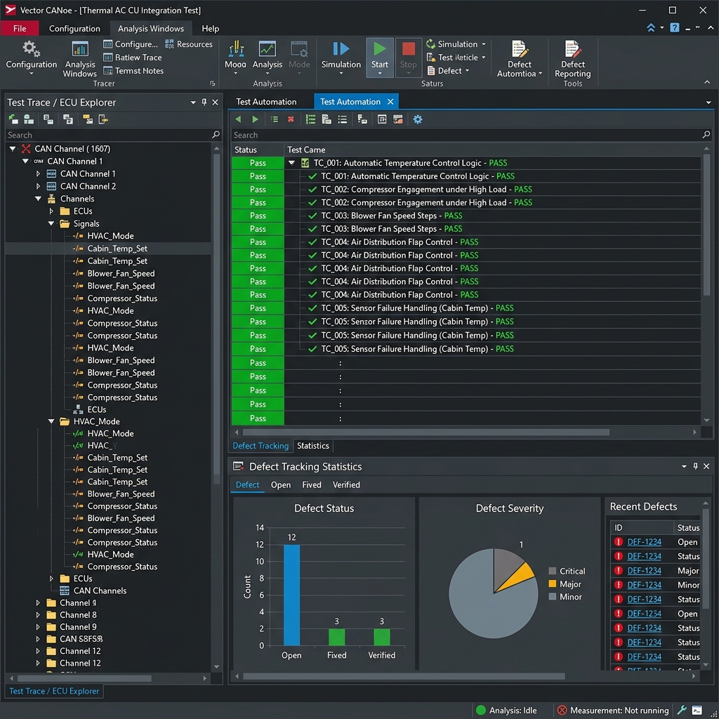This screenshot has height=719, width=719.
Task: Click Analysis: Idle status indicator
Action: click(506, 710)
